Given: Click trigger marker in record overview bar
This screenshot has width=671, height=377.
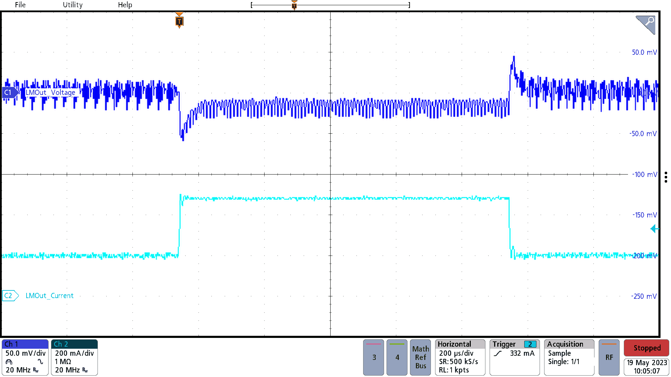Looking at the screenshot, I should (294, 5).
